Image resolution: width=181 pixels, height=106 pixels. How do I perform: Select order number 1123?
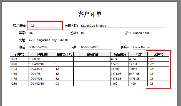coord(14,69)
